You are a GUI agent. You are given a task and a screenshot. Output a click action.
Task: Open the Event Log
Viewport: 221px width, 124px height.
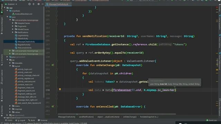click(211, 120)
